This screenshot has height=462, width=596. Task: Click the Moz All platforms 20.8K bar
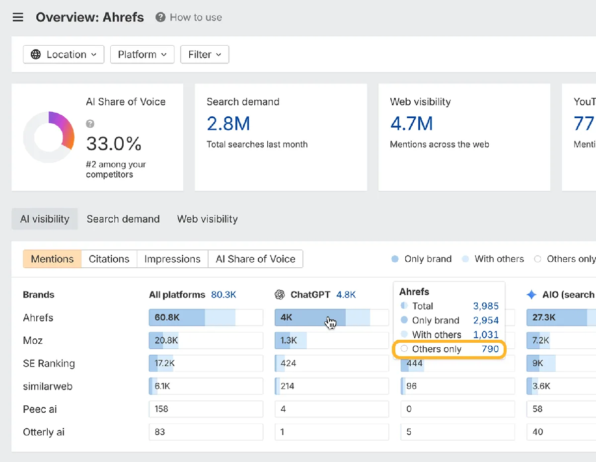pos(206,340)
